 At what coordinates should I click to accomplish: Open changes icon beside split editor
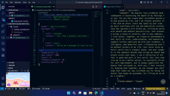(93, 7)
